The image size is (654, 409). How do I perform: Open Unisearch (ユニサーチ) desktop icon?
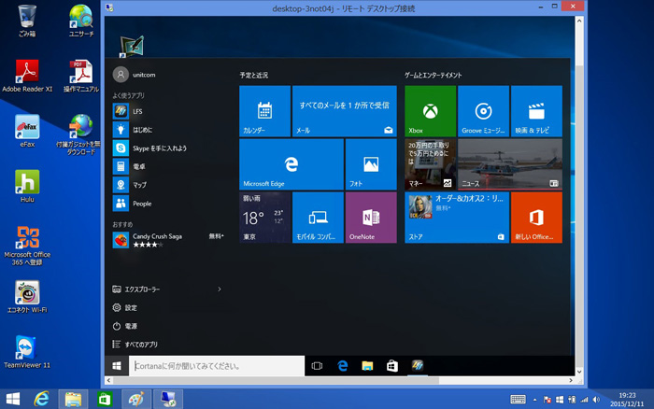click(81, 20)
